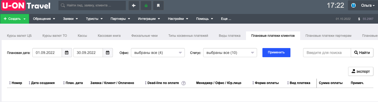378x102 pixels.
Task: Open Типы косвенных платежей tab
Action: [x=188, y=35]
